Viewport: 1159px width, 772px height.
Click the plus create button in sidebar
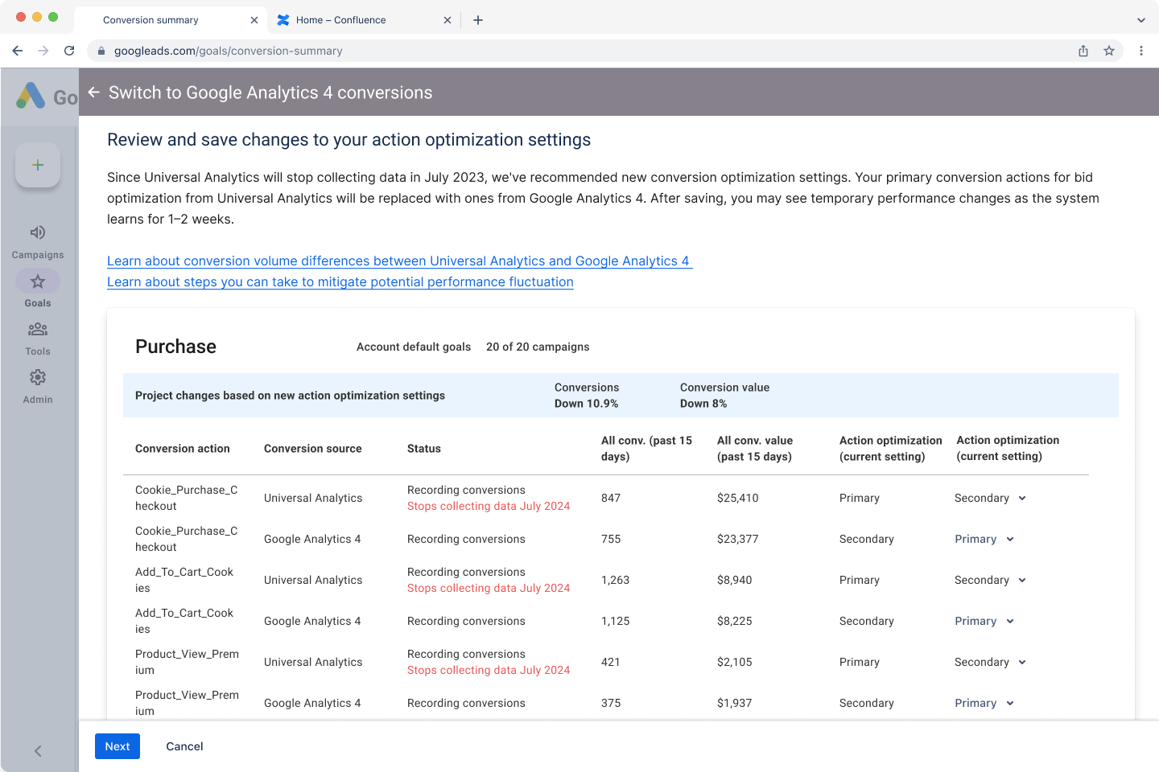click(x=38, y=165)
